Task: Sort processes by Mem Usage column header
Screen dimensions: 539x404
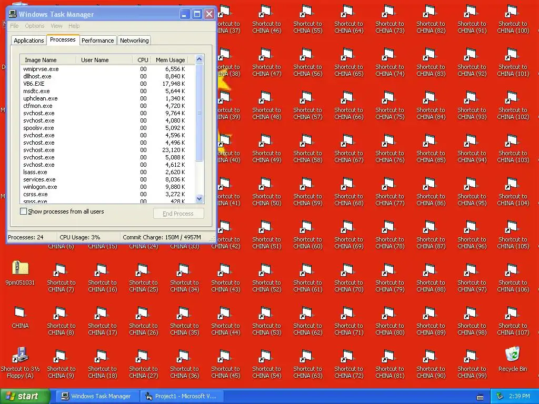Action: (x=170, y=60)
